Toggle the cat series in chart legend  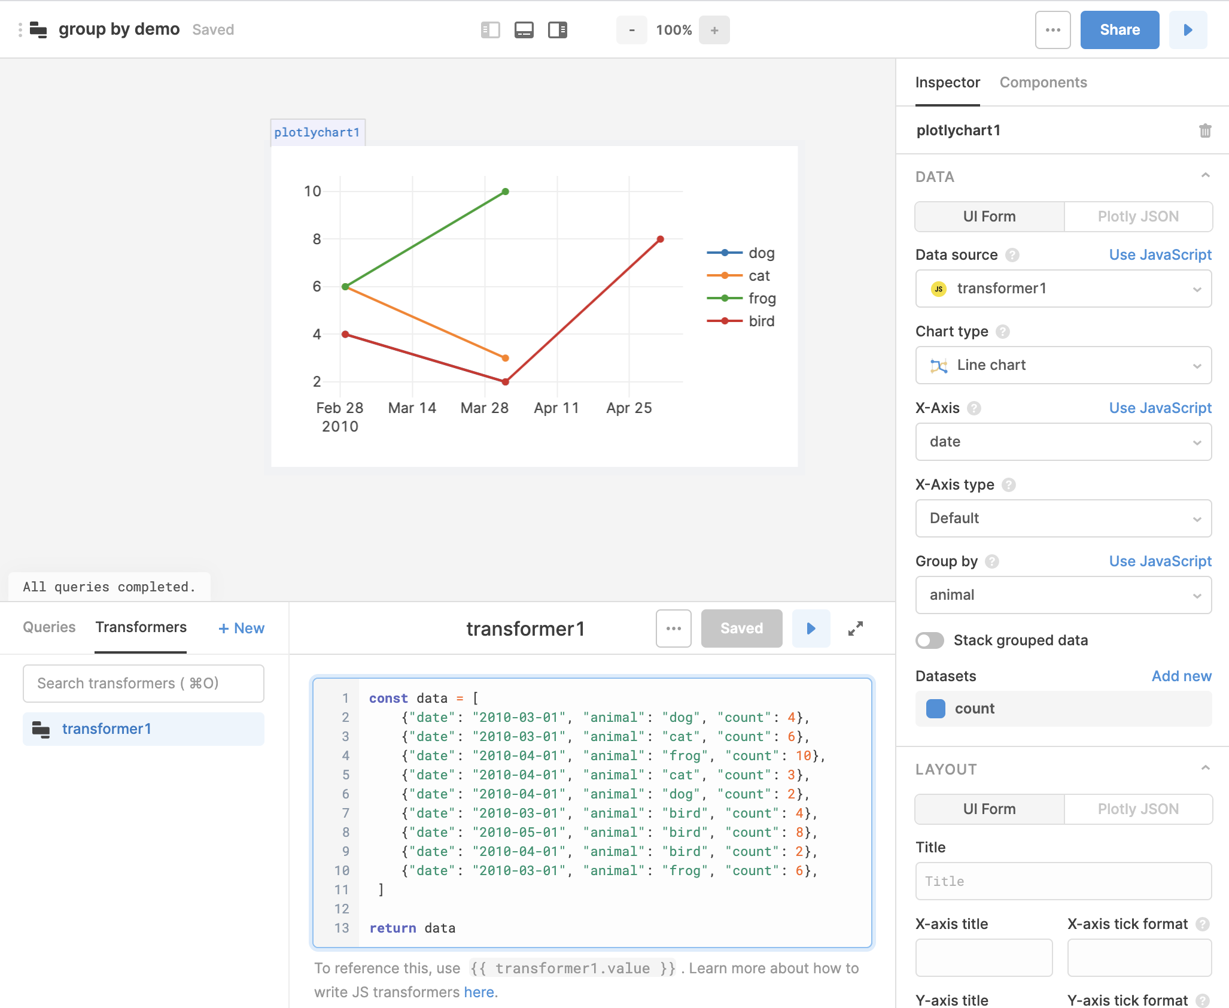coord(739,276)
